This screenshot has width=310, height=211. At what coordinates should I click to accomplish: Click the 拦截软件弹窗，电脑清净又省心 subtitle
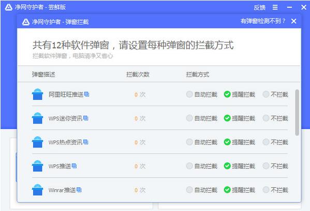point(73,56)
